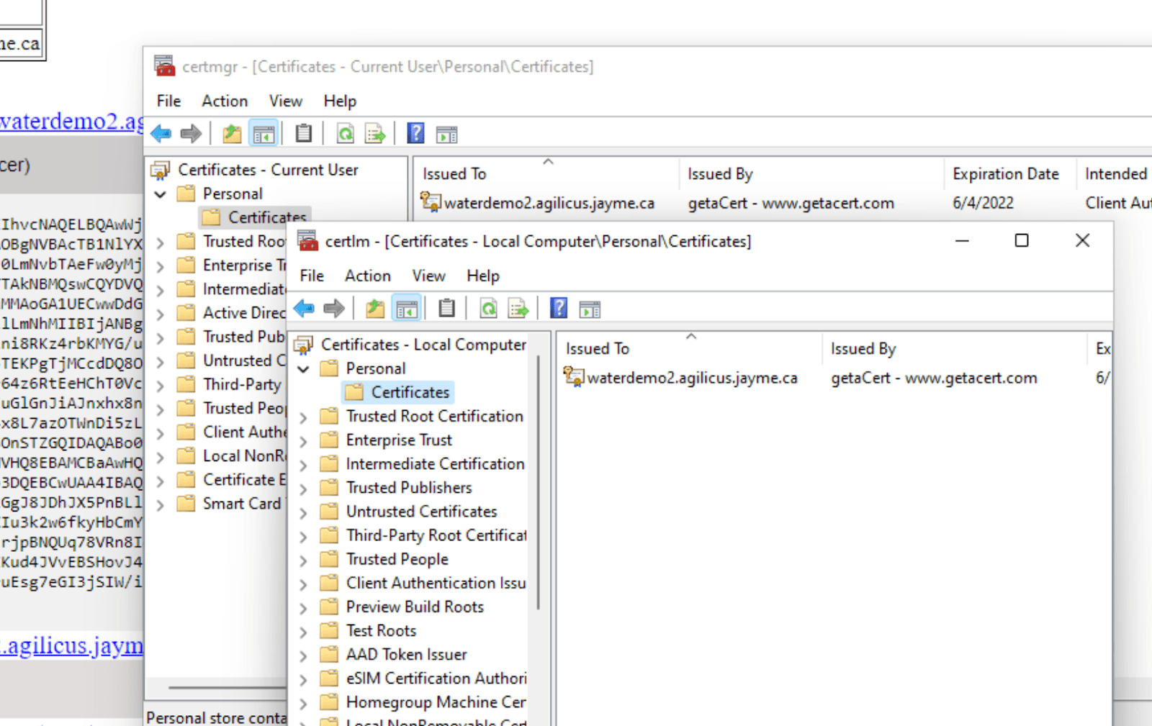
Task: Click the blue Help icon in the certmgr toolbar
Action: tap(415, 133)
